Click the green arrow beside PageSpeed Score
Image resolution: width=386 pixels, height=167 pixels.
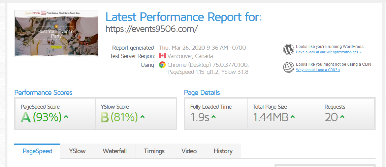point(66,117)
